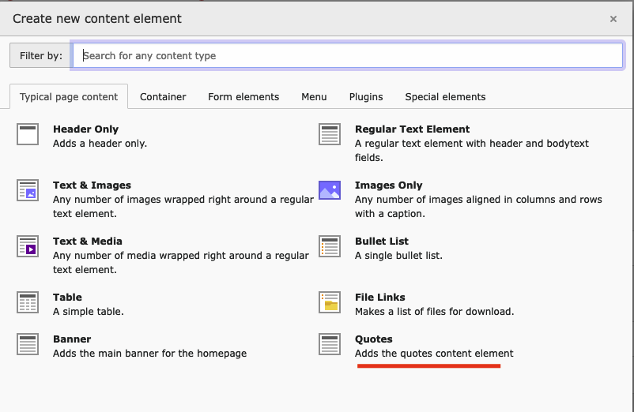
Task: Choose the Images Only icon
Action: tap(330, 190)
